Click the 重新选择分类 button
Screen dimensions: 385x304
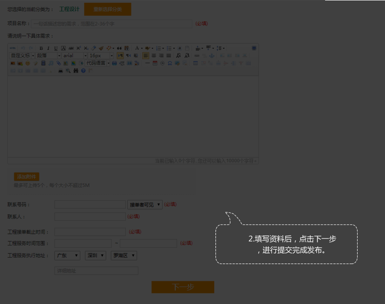(107, 9)
